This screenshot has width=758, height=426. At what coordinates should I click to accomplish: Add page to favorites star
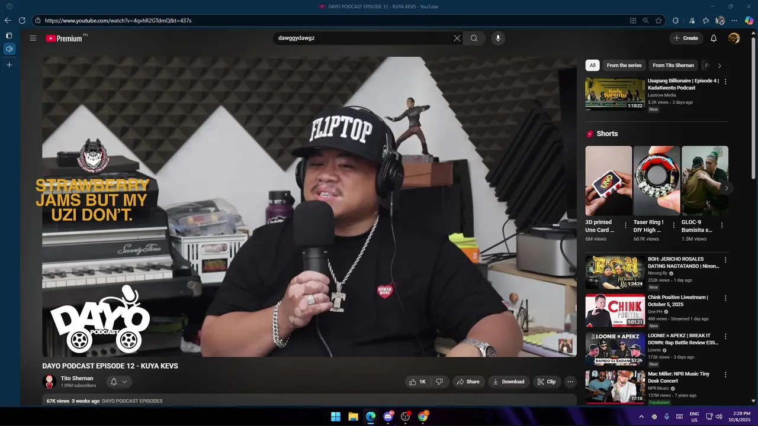659,20
